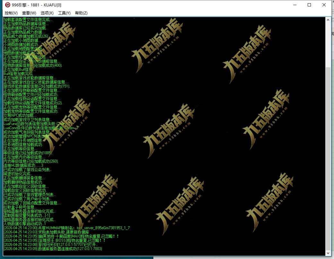Viewport: 334px width, 259px height.
Task: Select log line '加载怪物说话配置文件信息成功(2).'
Action: click(33, 103)
